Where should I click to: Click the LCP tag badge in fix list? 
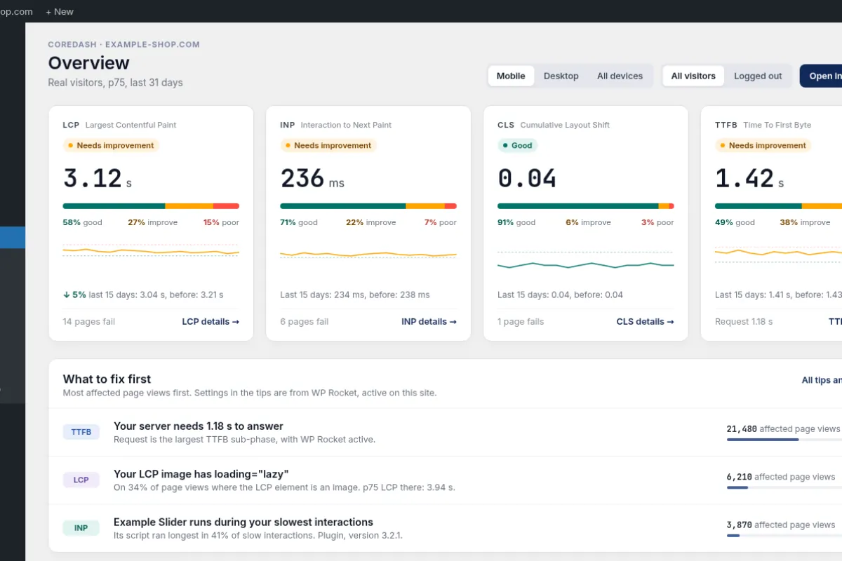coord(81,480)
